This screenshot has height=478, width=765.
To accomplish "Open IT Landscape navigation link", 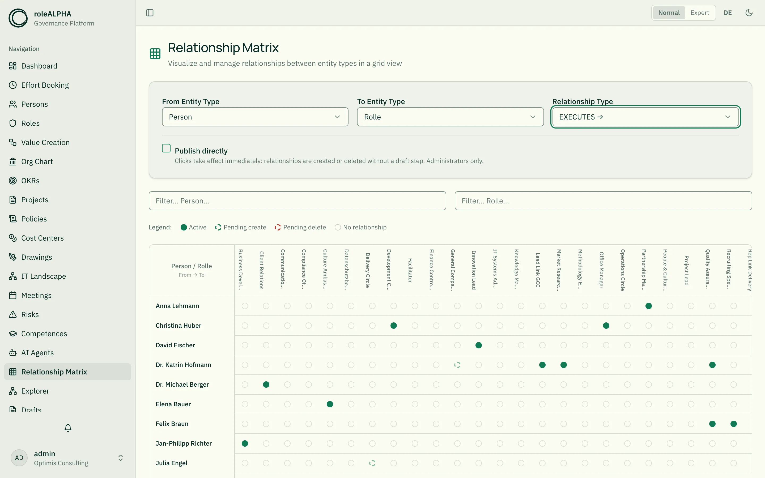I will [x=68, y=276].
